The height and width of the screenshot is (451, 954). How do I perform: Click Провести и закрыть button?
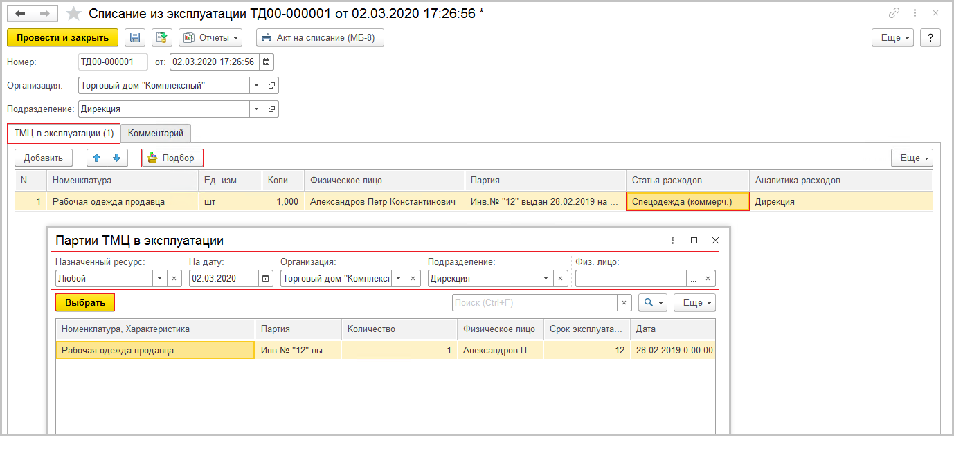63,37
